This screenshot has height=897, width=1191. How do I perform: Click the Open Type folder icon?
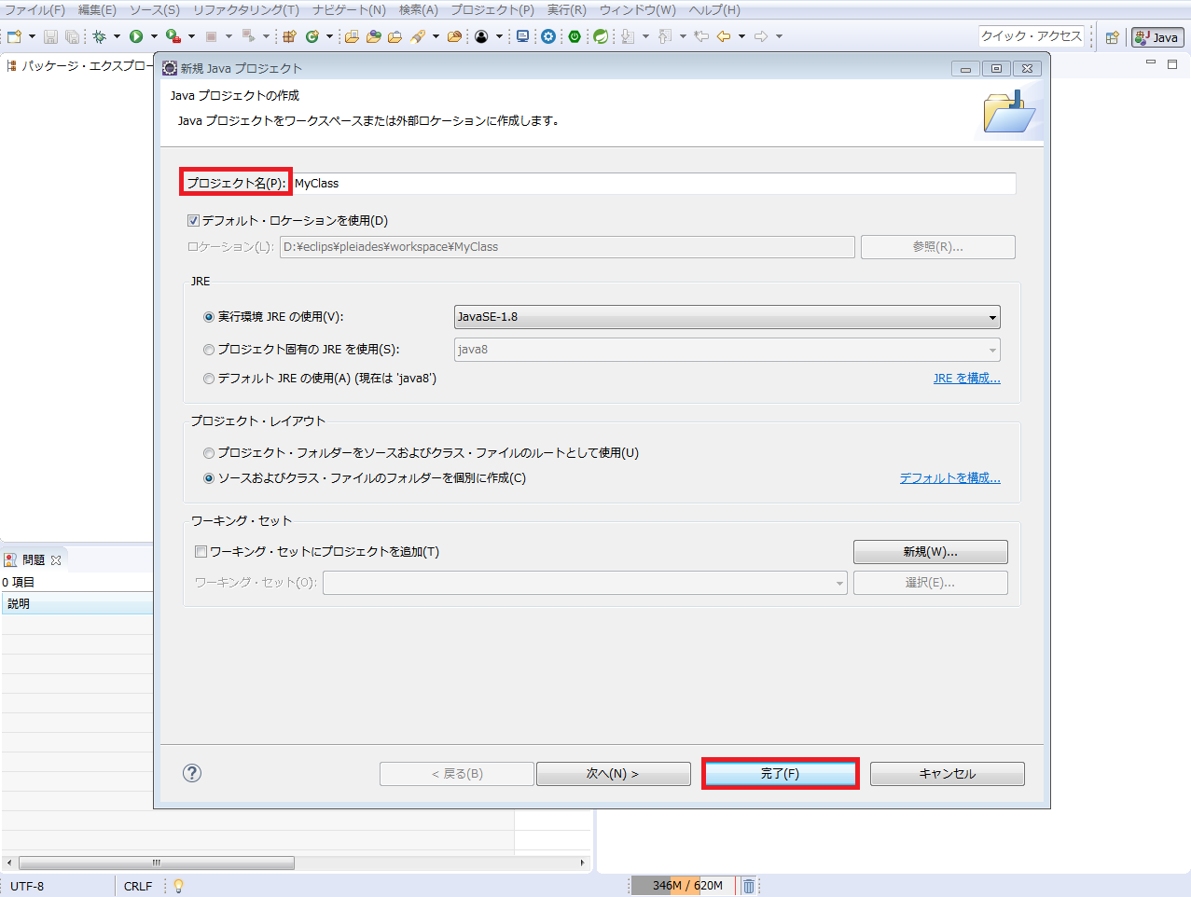[351, 36]
